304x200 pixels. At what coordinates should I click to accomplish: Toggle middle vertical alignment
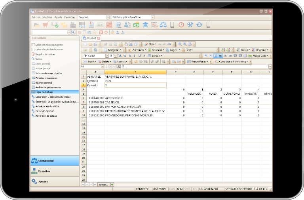pyautogui.click(x=211, y=56)
